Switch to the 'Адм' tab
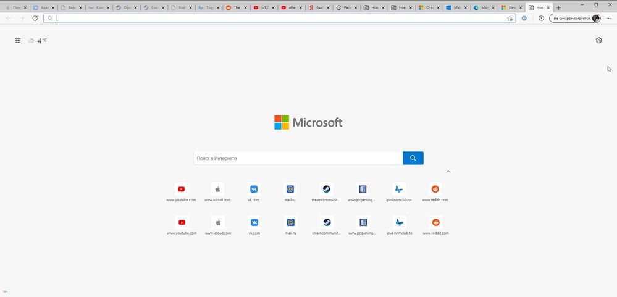Image resolution: width=617 pixels, height=297 pixels. coord(43,7)
